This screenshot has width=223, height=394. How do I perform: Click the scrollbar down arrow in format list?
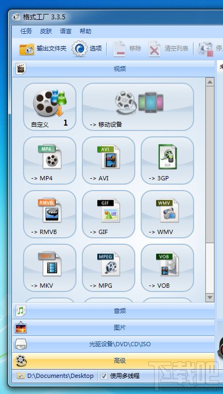coord(210,298)
